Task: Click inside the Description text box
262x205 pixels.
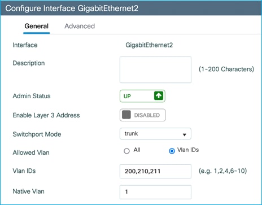Action: [155, 69]
